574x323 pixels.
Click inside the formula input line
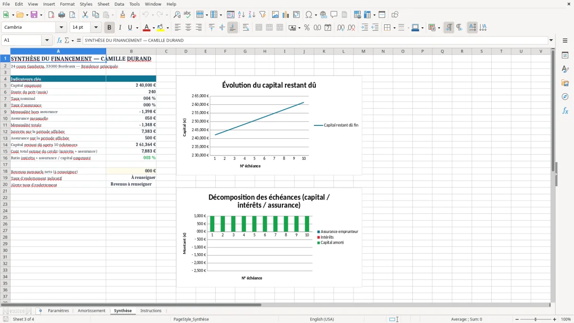pyautogui.click(x=315, y=40)
